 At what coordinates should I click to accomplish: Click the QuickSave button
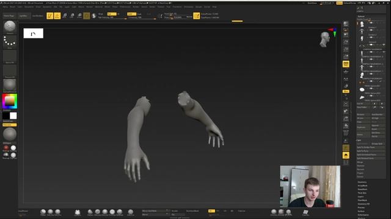[312, 3]
